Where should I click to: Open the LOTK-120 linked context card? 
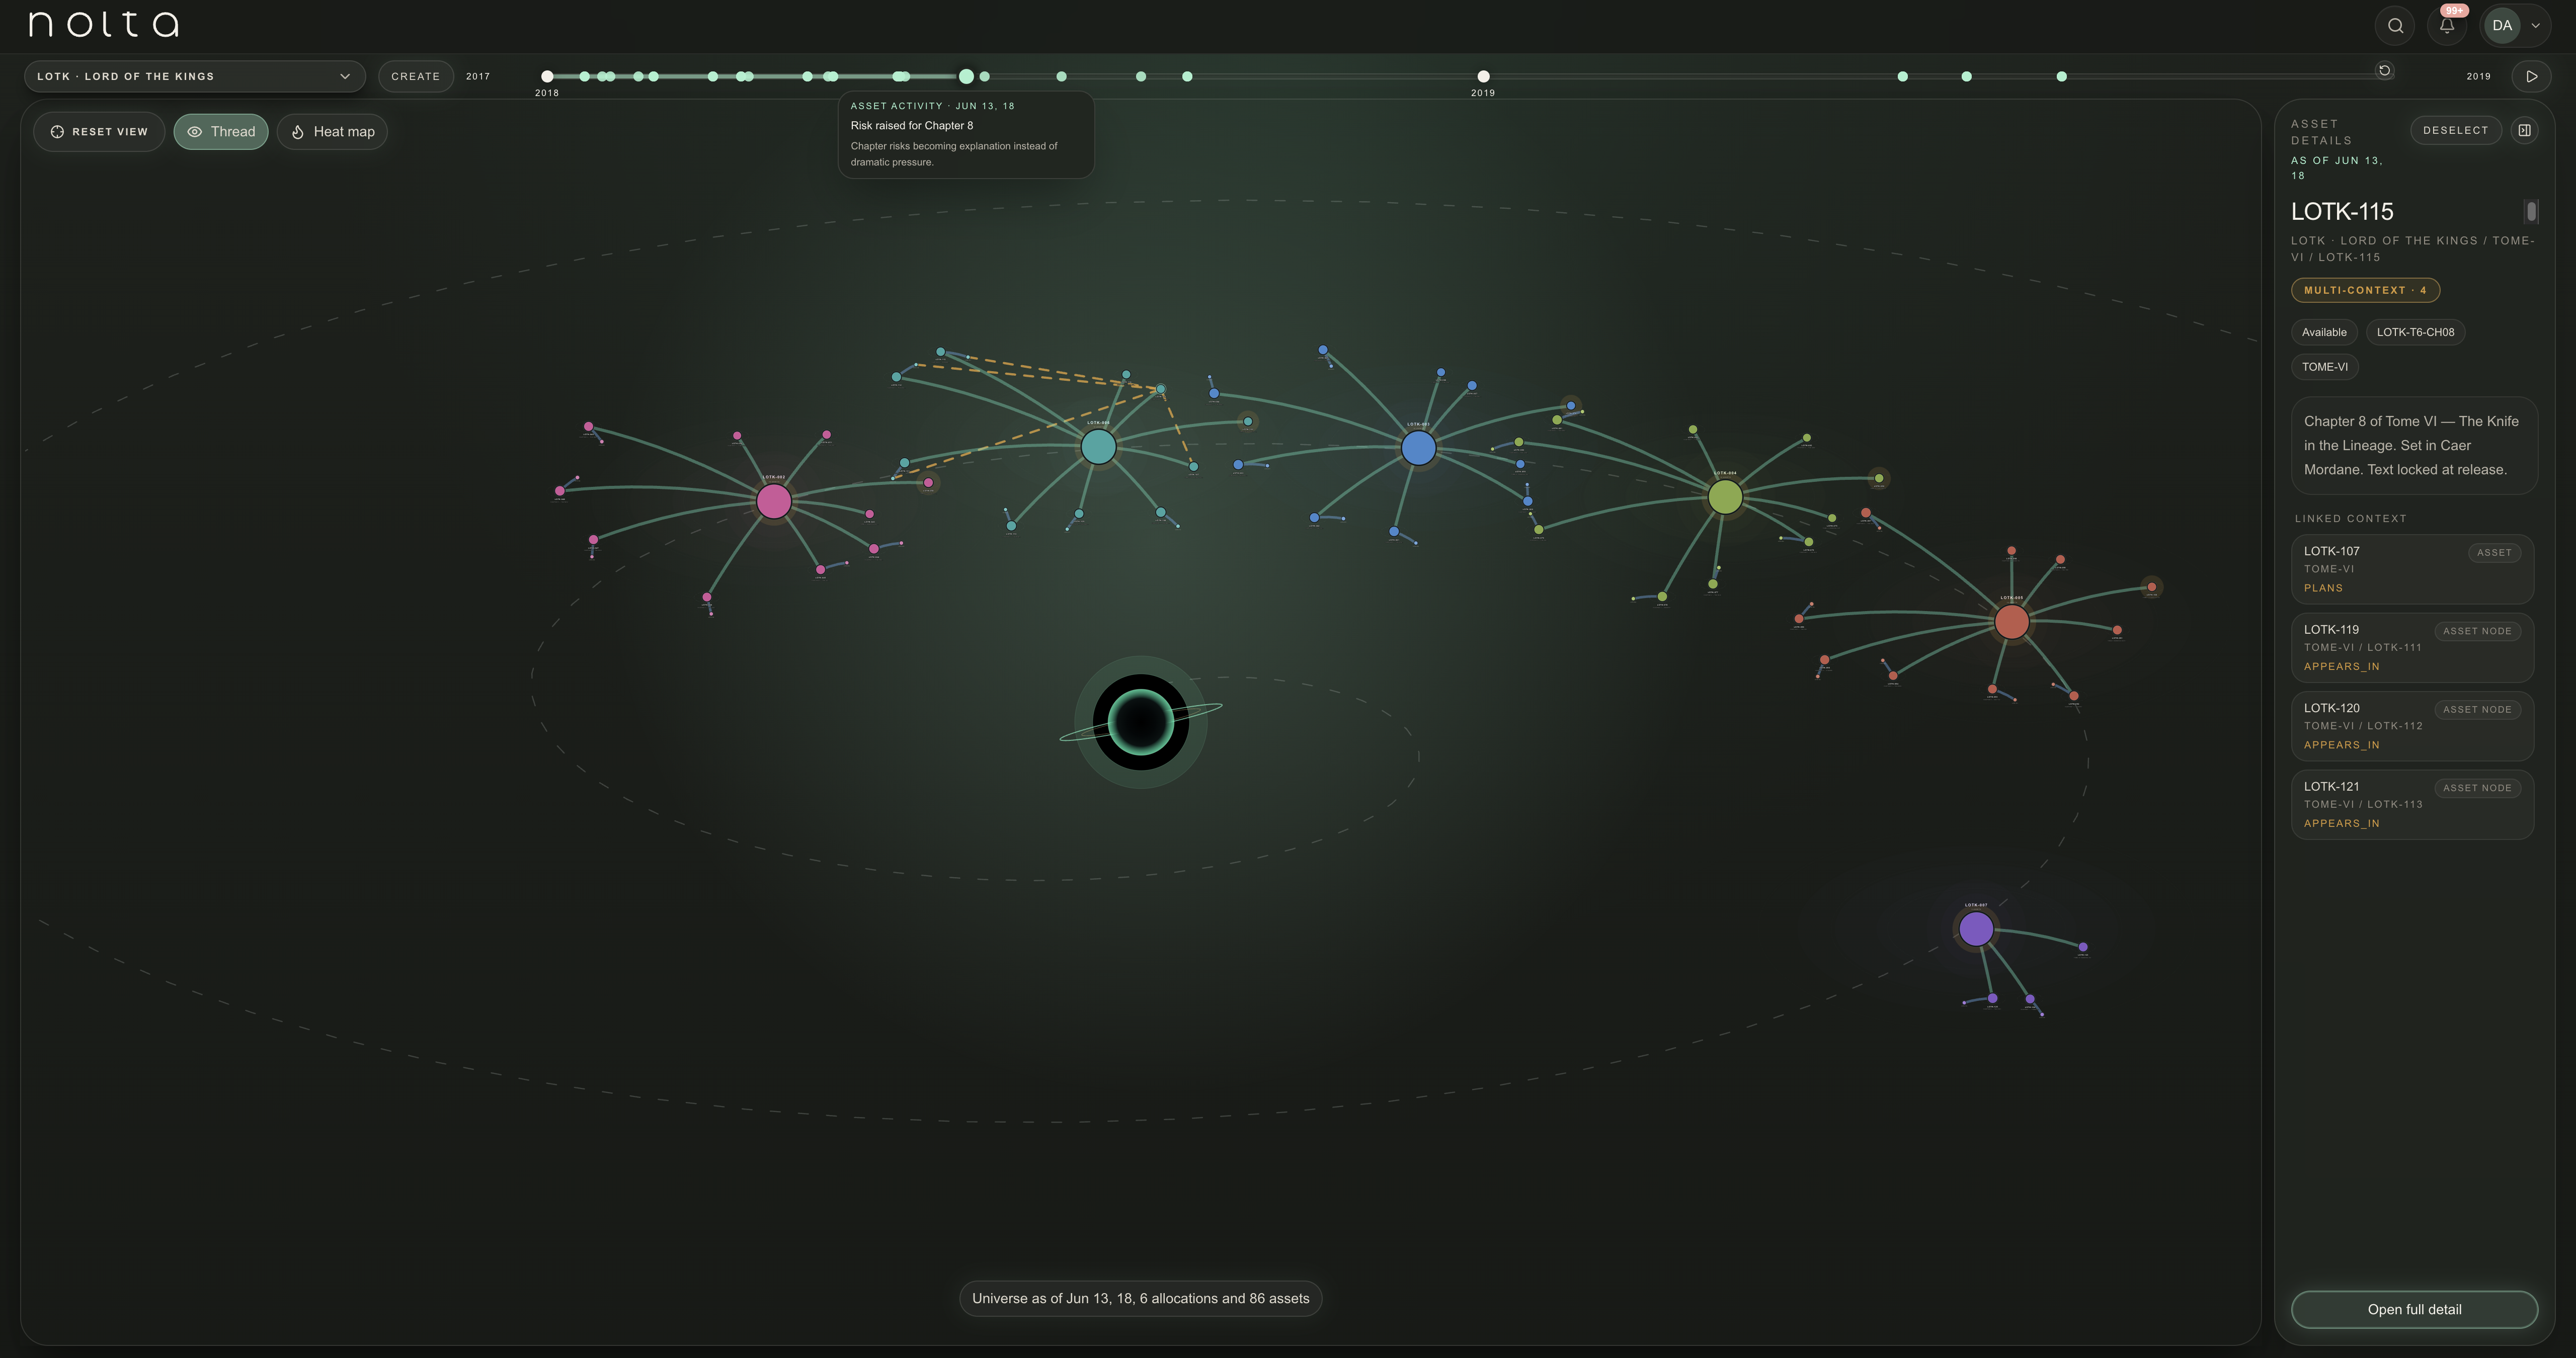pyautogui.click(x=2412, y=726)
